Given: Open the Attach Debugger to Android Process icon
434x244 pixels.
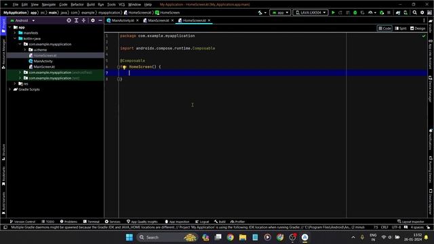Looking at the screenshot, I should coord(381,13).
